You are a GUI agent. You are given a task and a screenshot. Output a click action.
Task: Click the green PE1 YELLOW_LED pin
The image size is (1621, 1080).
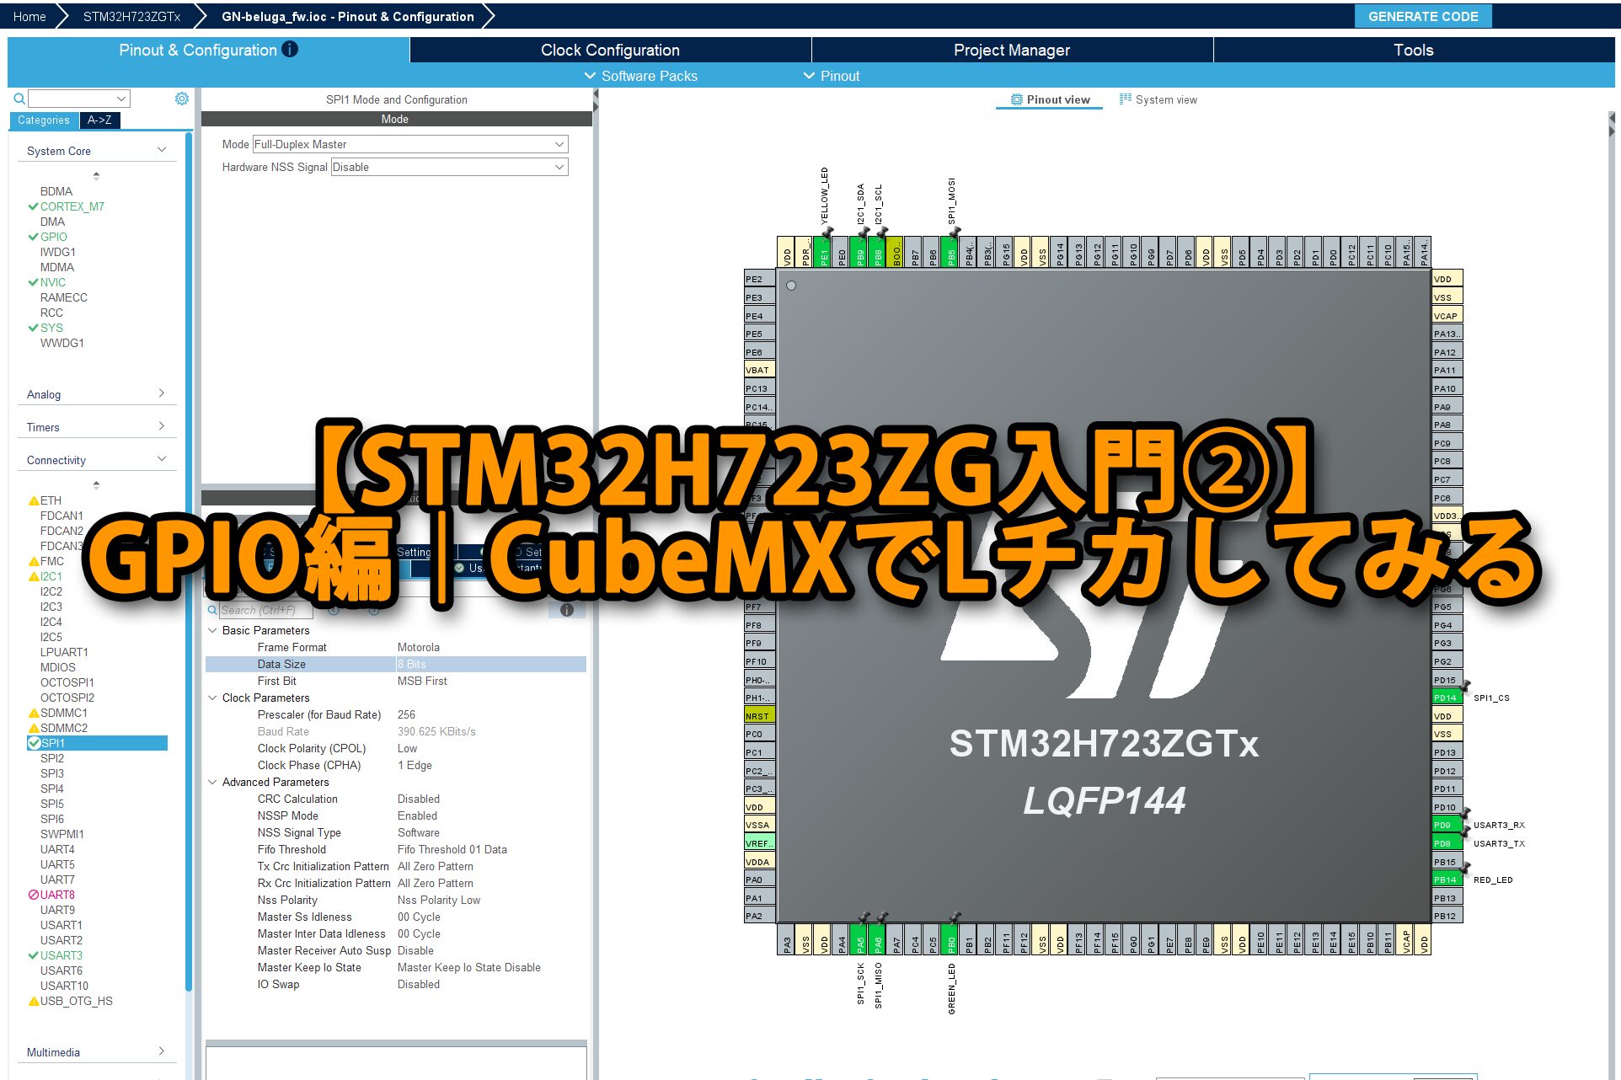click(x=824, y=253)
